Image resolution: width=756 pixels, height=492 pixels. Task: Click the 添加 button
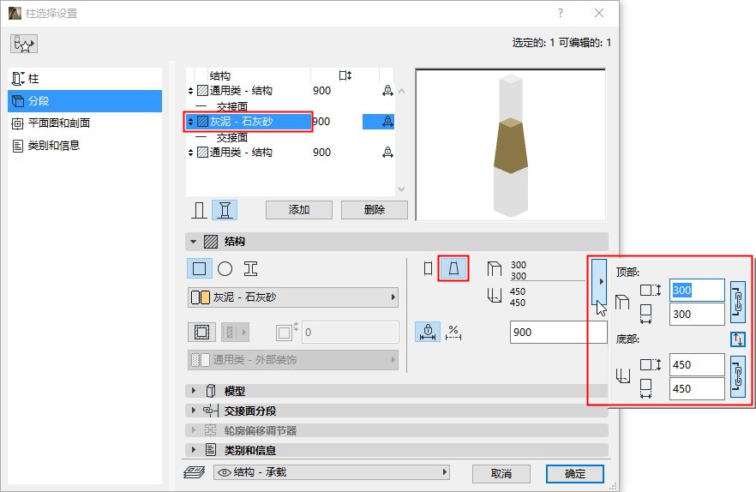(299, 210)
